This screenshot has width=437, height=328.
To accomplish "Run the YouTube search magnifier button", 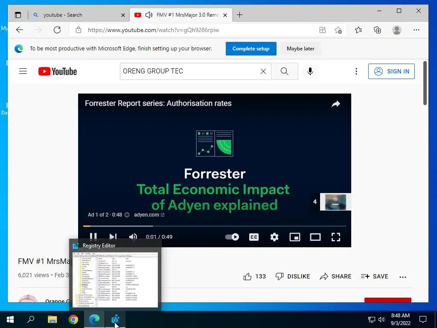I will tap(285, 71).
